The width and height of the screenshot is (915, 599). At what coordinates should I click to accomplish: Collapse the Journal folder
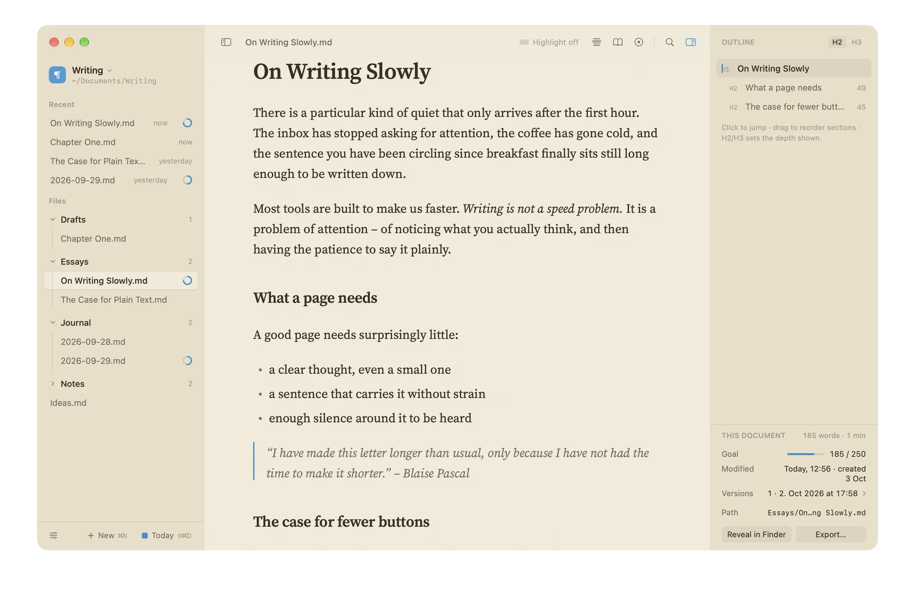coord(53,323)
